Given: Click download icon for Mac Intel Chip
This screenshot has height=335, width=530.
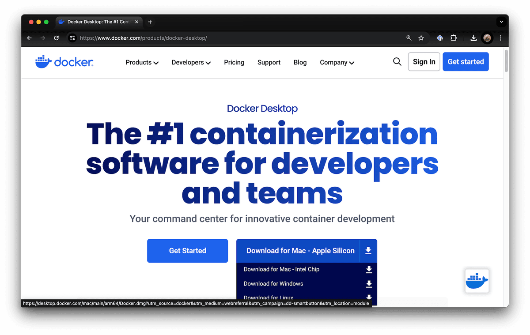Looking at the screenshot, I should click(369, 269).
